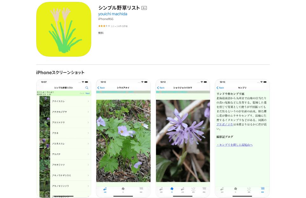This screenshot has width=306, height=198.
Task: Select the 遠景 scenery icon on ショウジョウバカマ screen
Action: [194, 189]
